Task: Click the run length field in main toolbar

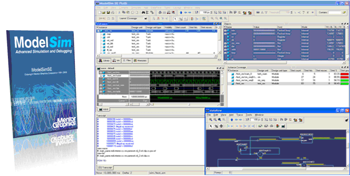Action: tap(204, 13)
